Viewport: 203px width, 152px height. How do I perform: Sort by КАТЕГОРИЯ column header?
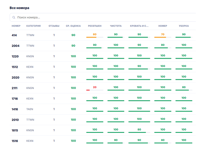[x=33, y=26]
